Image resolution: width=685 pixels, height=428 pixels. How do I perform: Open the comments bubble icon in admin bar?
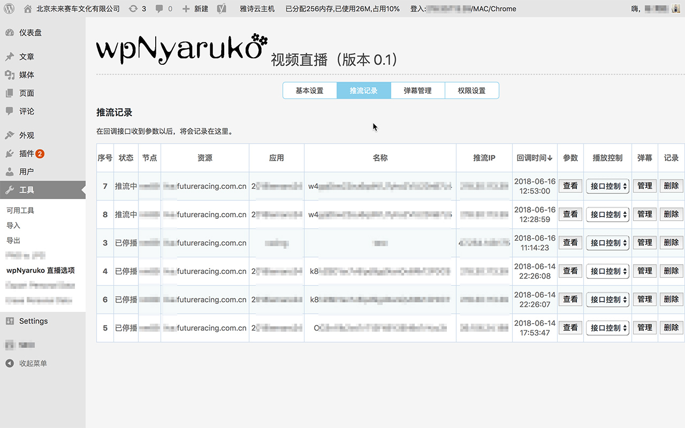(159, 9)
